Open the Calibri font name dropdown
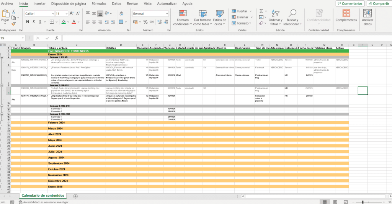The height and width of the screenshot is (204, 392). pos(53,14)
